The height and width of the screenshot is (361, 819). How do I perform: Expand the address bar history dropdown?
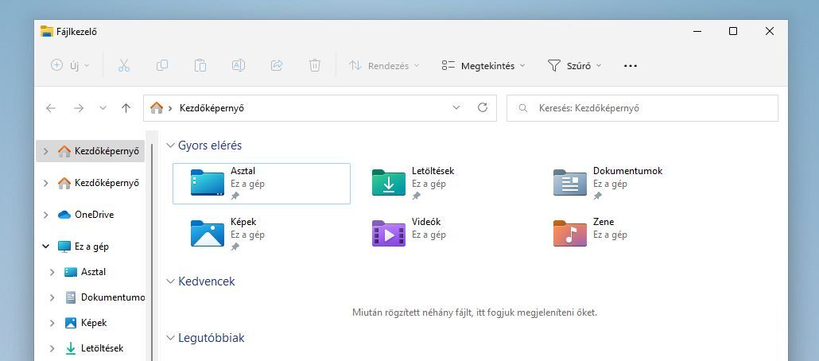456,108
